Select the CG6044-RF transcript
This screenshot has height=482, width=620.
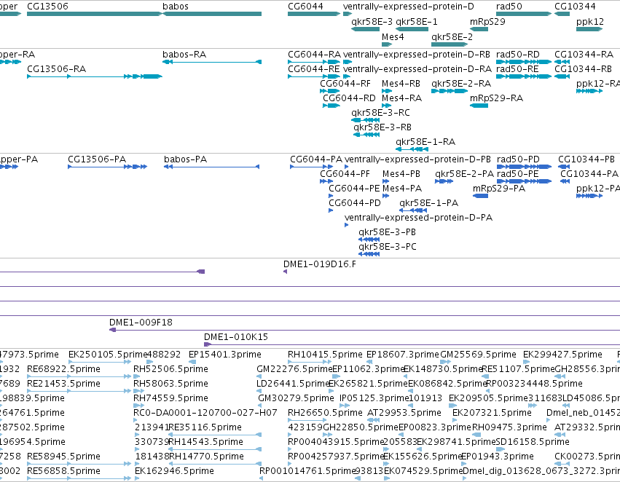click(x=330, y=91)
